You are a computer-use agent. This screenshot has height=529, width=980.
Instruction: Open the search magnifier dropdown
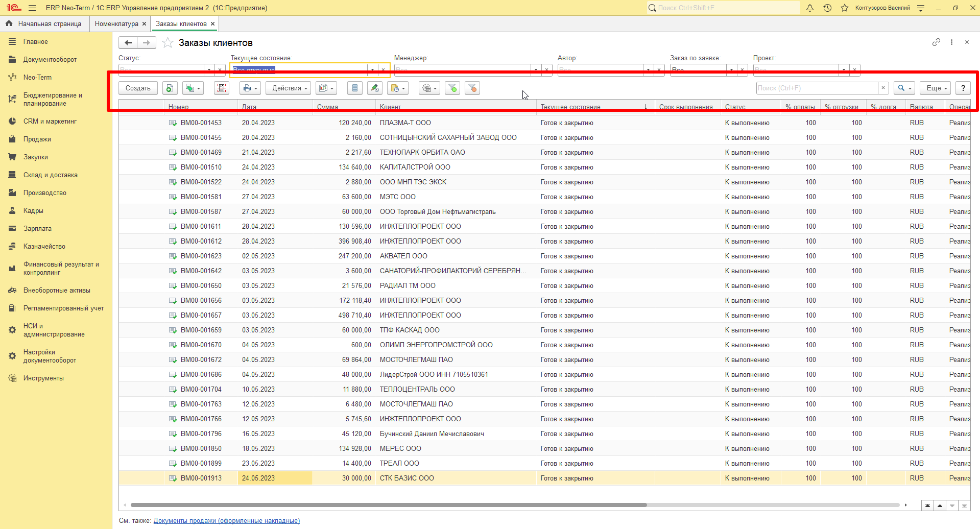(904, 88)
